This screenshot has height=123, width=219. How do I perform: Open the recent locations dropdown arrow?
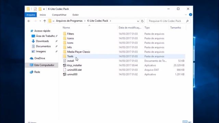click(40, 21)
